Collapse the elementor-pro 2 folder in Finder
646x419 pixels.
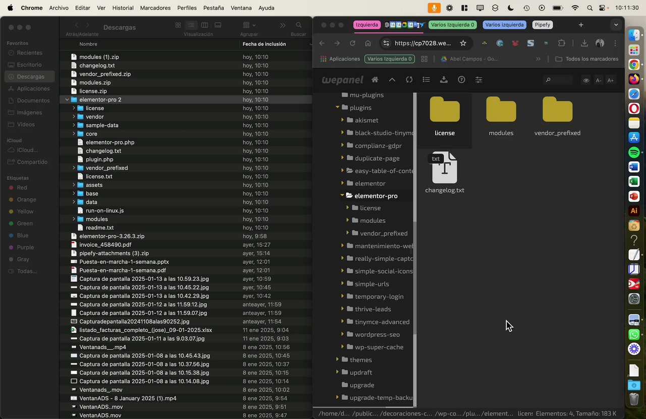click(x=67, y=100)
